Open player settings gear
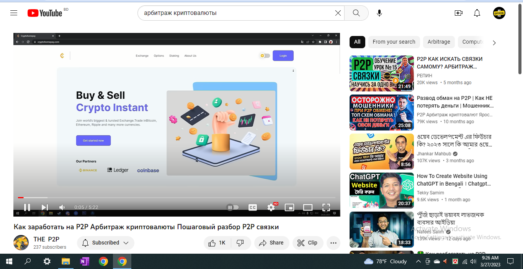The image size is (523, 269). click(x=271, y=207)
